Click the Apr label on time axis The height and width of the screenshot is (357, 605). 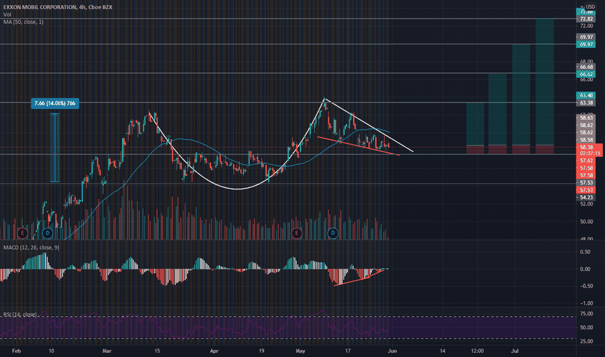click(x=214, y=351)
